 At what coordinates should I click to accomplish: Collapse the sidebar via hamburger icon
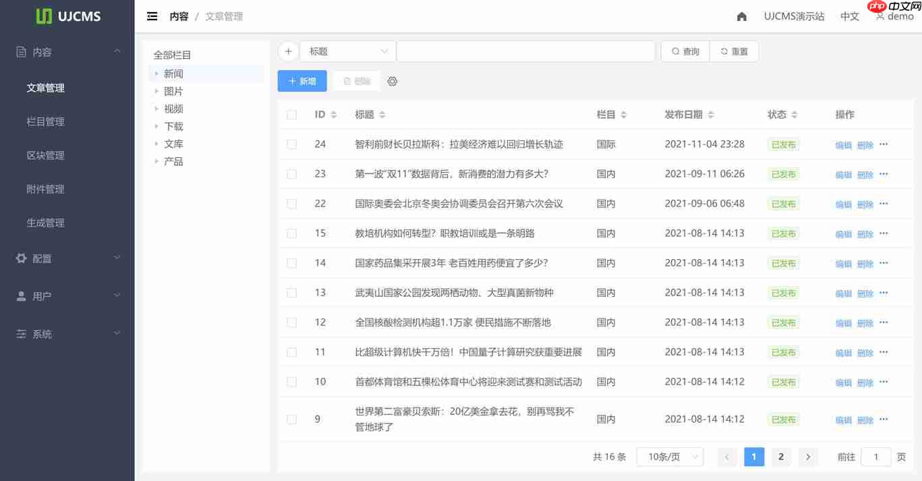[x=153, y=16]
